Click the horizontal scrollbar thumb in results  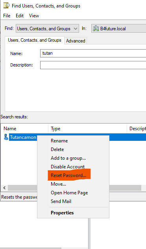coord(74,188)
